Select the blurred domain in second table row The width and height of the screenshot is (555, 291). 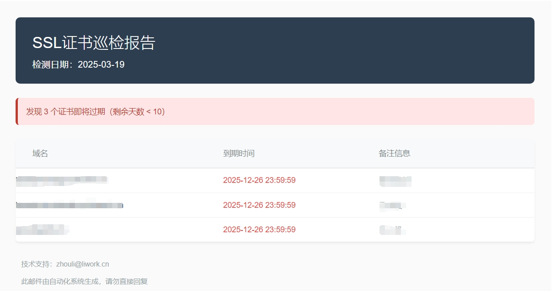pyautogui.click(x=69, y=205)
